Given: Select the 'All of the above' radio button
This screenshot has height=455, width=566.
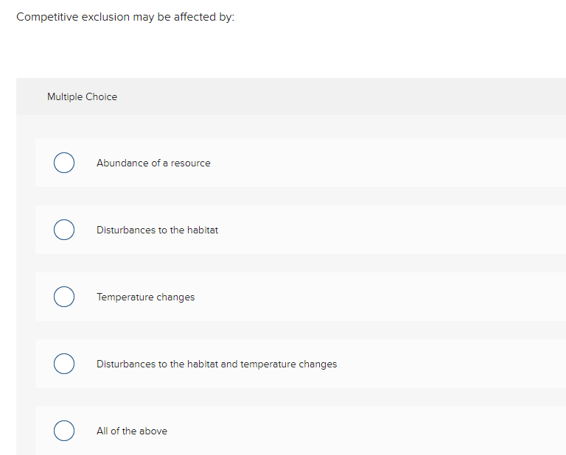Looking at the screenshot, I should point(63,431).
